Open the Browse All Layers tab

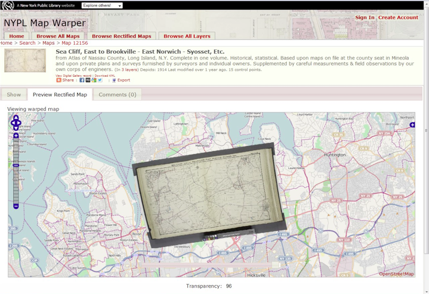pos(187,36)
